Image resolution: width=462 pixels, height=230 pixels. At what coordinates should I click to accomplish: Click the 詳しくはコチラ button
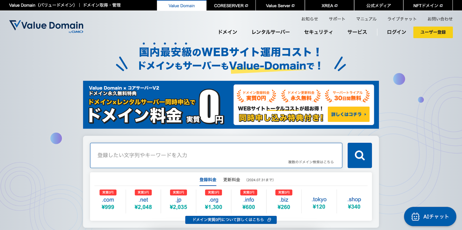pyautogui.click(x=349, y=114)
